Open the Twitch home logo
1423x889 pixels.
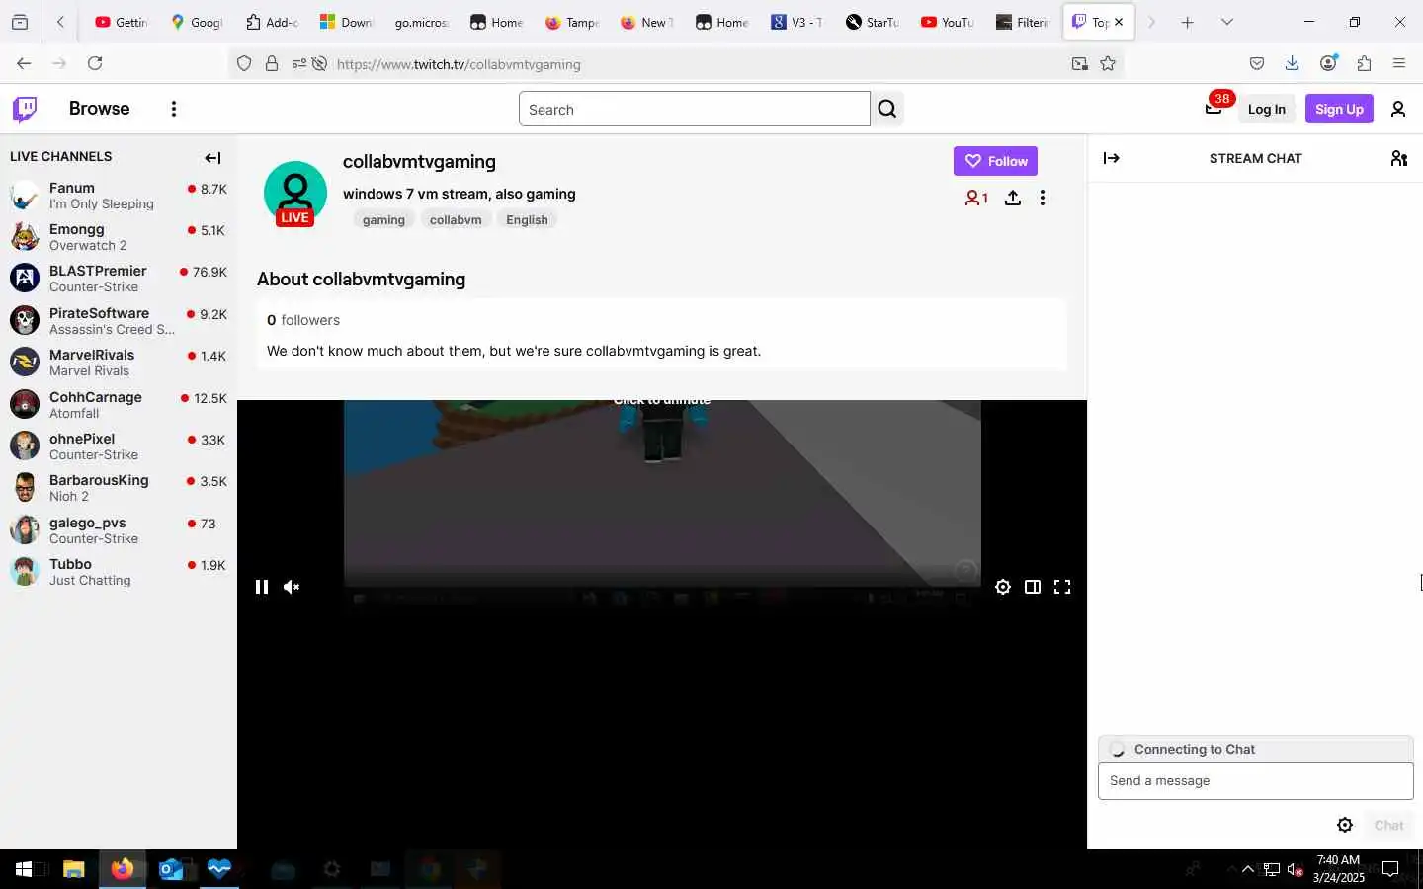(x=25, y=109)
